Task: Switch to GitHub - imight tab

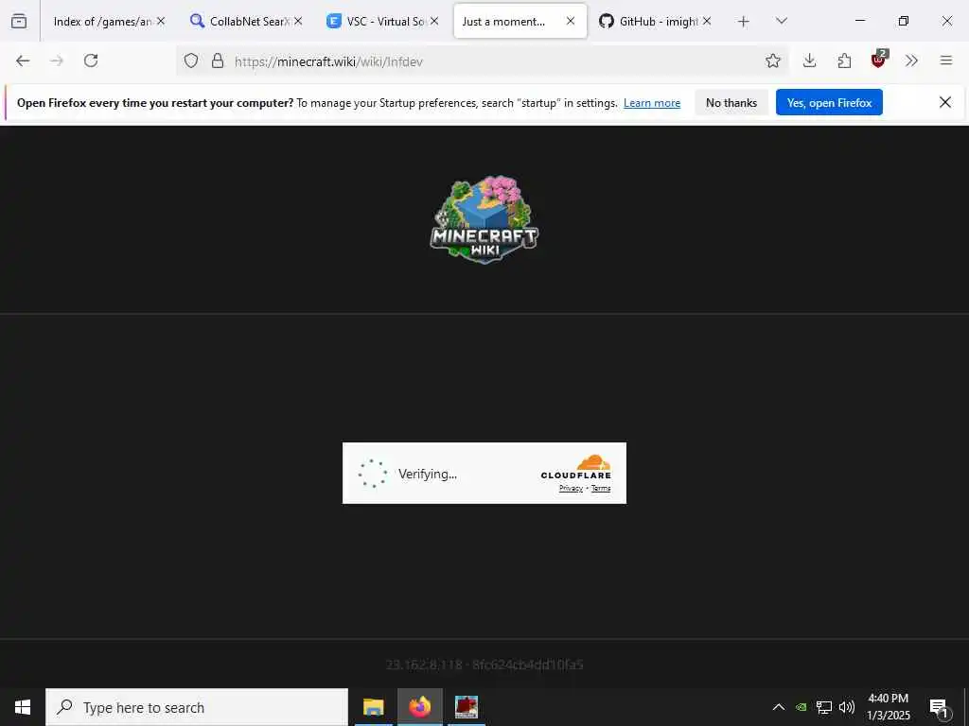Action: pyautogui.click(x=655, y=21)
